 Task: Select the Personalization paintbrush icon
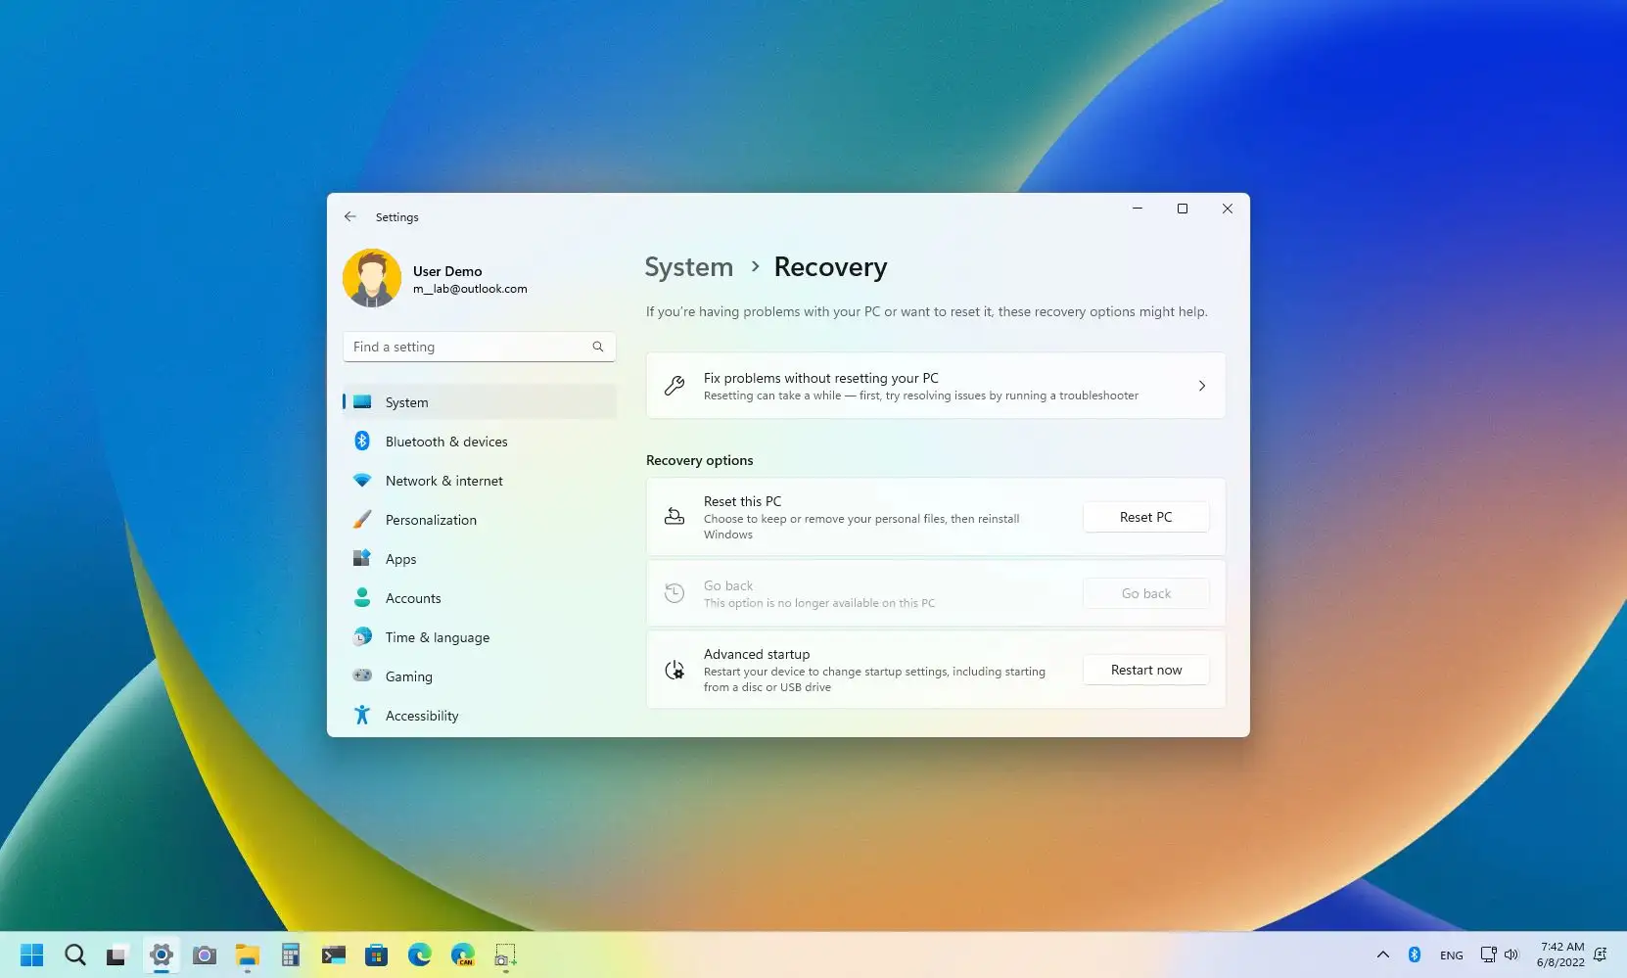[362, 520]
